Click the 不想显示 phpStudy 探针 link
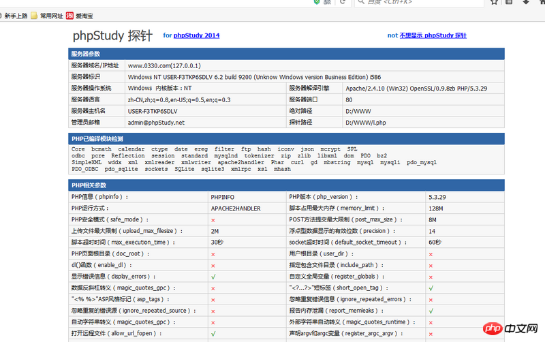Screen dimensions: 545x342 433,35
